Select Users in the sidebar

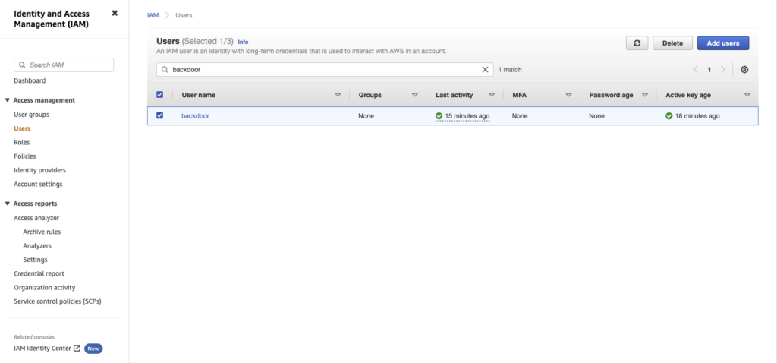pyautogui.click(x=22, y=128)
